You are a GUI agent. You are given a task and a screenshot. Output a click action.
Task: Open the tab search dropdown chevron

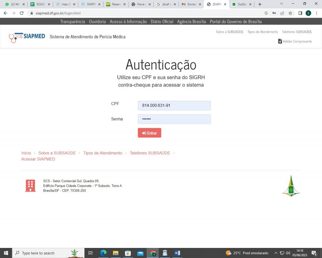point(281,4)
